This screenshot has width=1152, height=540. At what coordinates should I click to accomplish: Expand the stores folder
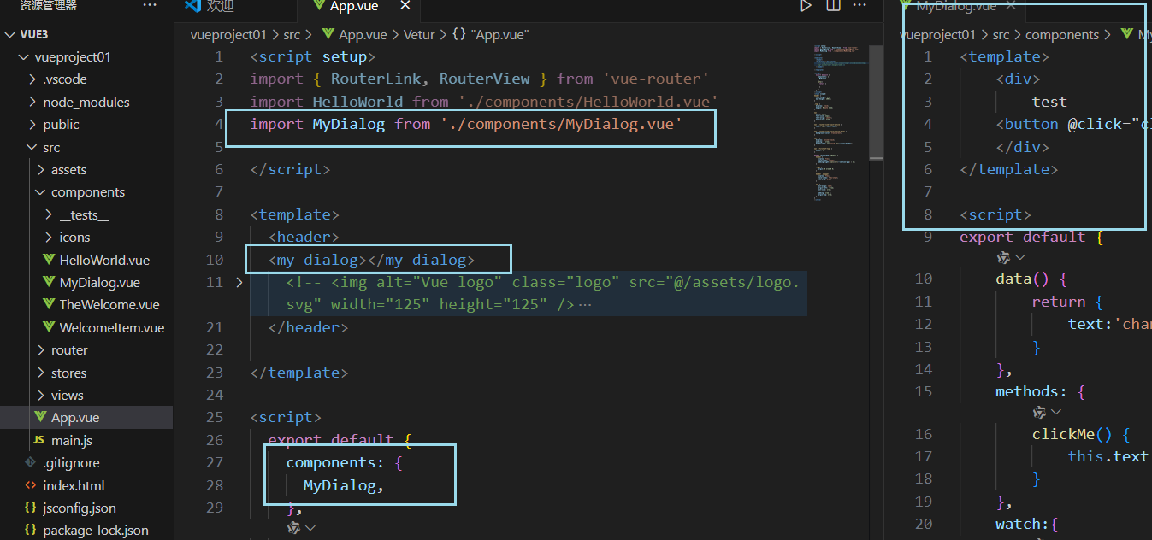(x=40, y=373)
